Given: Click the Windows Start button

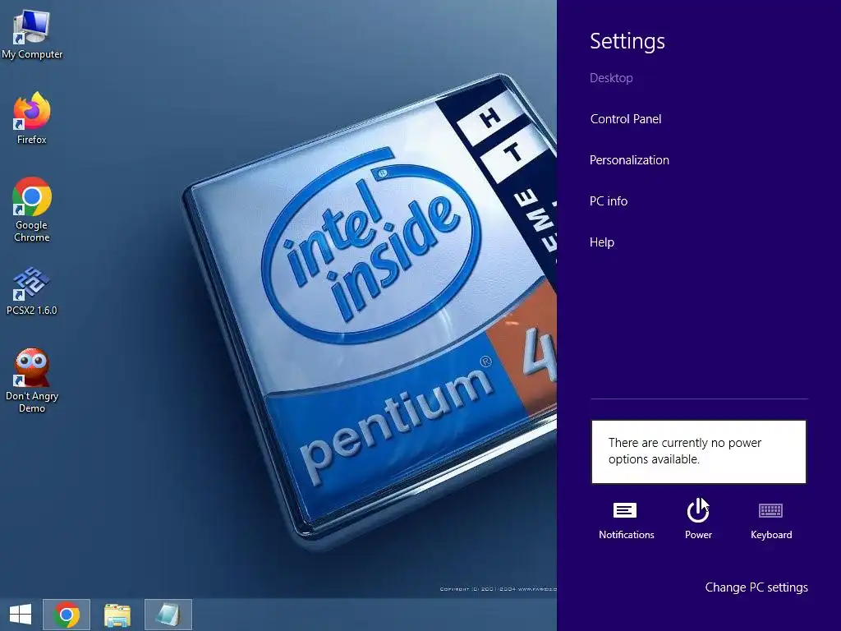Looking at the screenshot, I should (21, 615).
